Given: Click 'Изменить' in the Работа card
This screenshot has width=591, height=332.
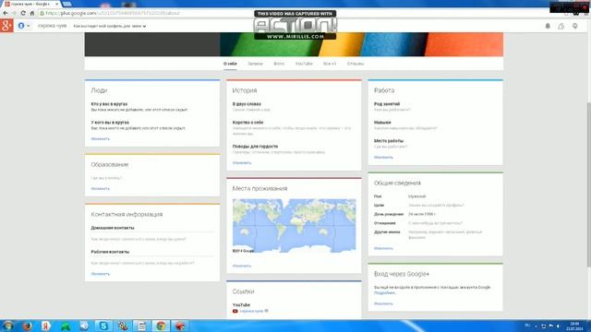Looking at the screenshot, I should pos(383,158).
